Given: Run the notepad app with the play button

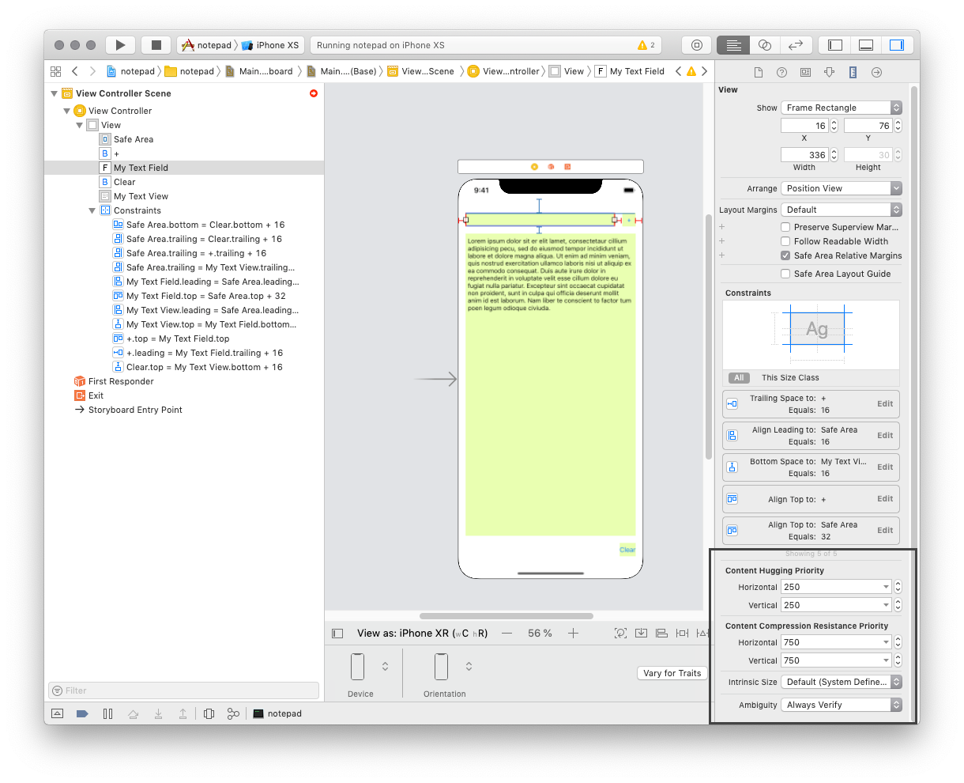Looking at the screenshot, I should pyautogui.click(x=120, y=45).
